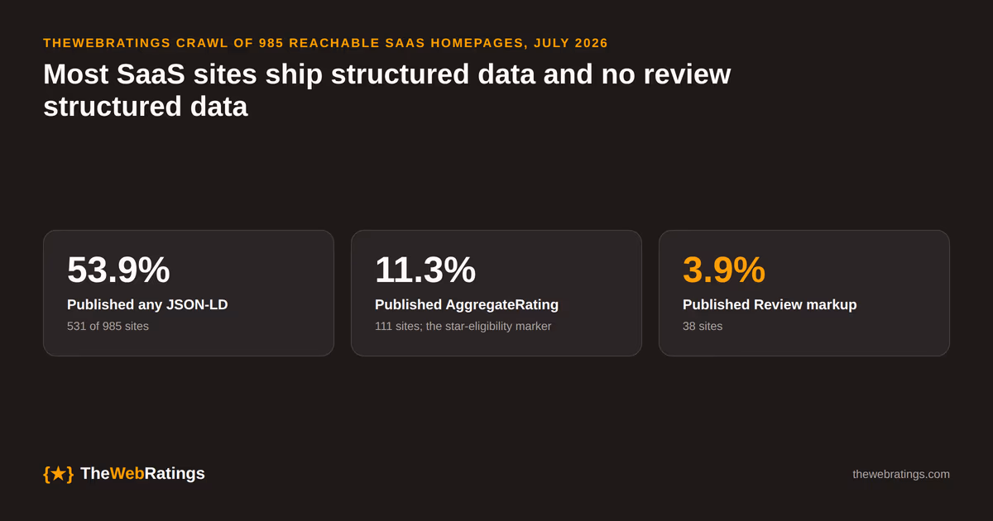This screenshot has width=993, height=521.
Task: Select the 53.9% statistic figure
Action: tap(118, 270)
